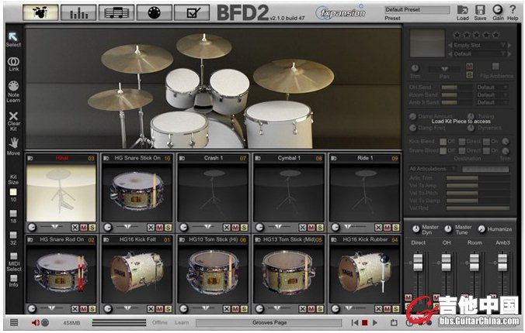The height and width of the screenshot is (333, 525).
Task: Toggle the MIDI Select option
Action: click(13, 256)
